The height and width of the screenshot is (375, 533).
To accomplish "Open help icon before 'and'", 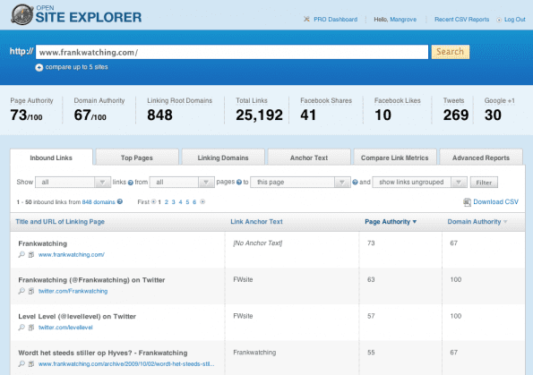I will click(x=355, y=183).
